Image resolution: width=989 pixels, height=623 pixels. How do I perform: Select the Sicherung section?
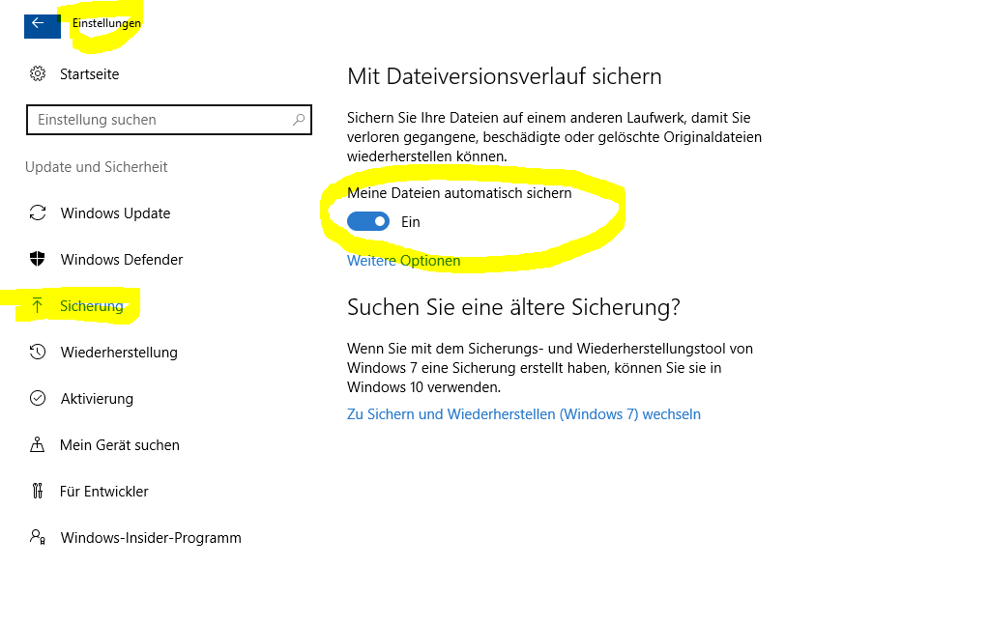point(92,306)
